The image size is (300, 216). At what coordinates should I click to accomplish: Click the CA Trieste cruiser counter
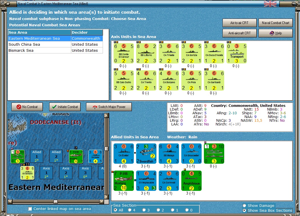coord(169,53)
